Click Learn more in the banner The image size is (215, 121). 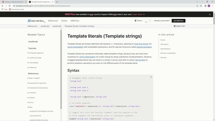click(x=137, y=14)
